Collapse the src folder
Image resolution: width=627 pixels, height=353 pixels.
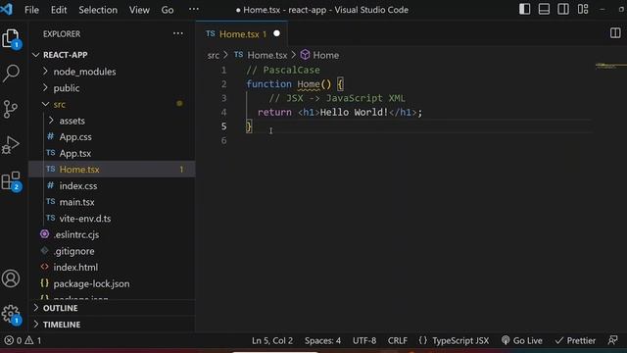[x=112, y=105]
